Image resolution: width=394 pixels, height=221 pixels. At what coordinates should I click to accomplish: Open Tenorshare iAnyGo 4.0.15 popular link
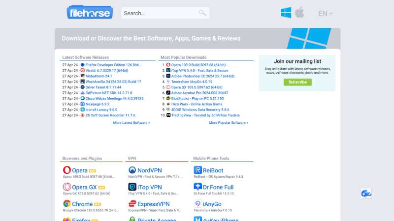click(x=192, y=82)
